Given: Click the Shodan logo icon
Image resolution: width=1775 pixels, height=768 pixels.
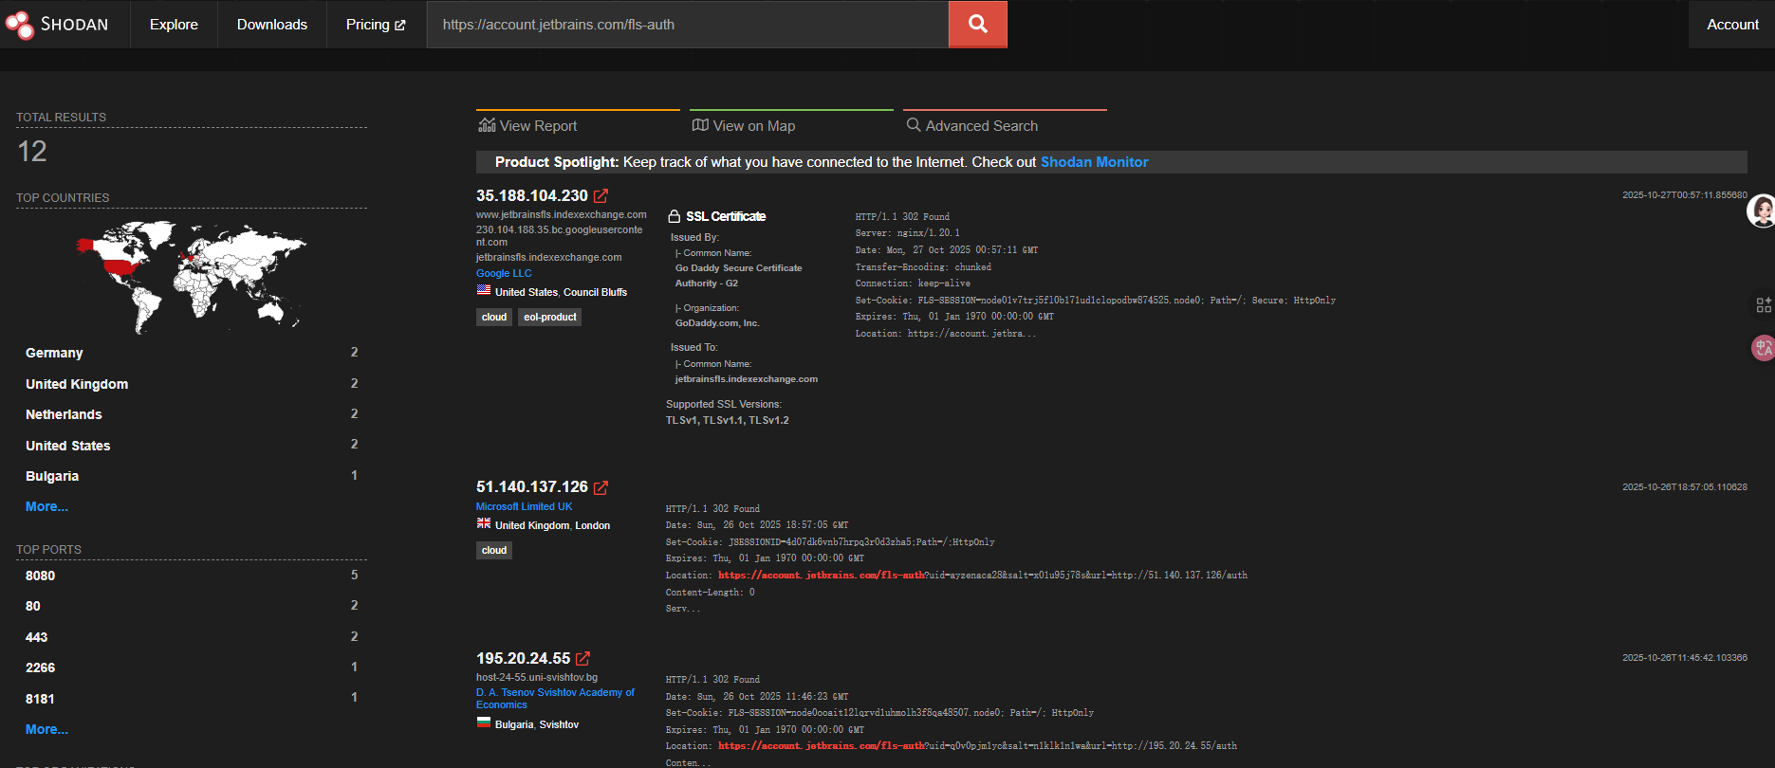Looking at the screenshot, I should tap(19, 25).
